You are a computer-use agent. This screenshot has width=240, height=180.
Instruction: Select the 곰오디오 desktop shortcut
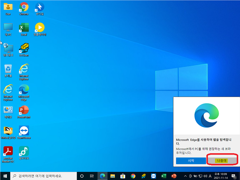[24, 153]
